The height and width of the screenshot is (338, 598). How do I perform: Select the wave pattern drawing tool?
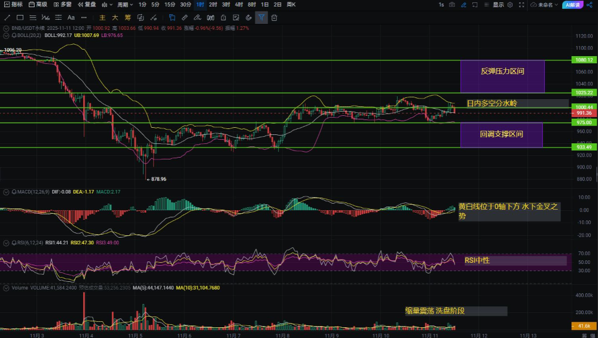pos(46,17)
